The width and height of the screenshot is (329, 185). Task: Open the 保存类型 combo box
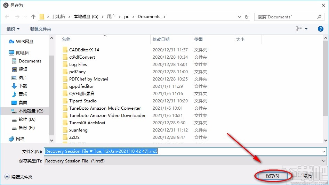pos(185,161)
